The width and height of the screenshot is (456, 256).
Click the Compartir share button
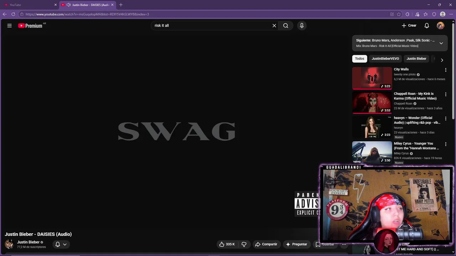[x=266, y=244]
